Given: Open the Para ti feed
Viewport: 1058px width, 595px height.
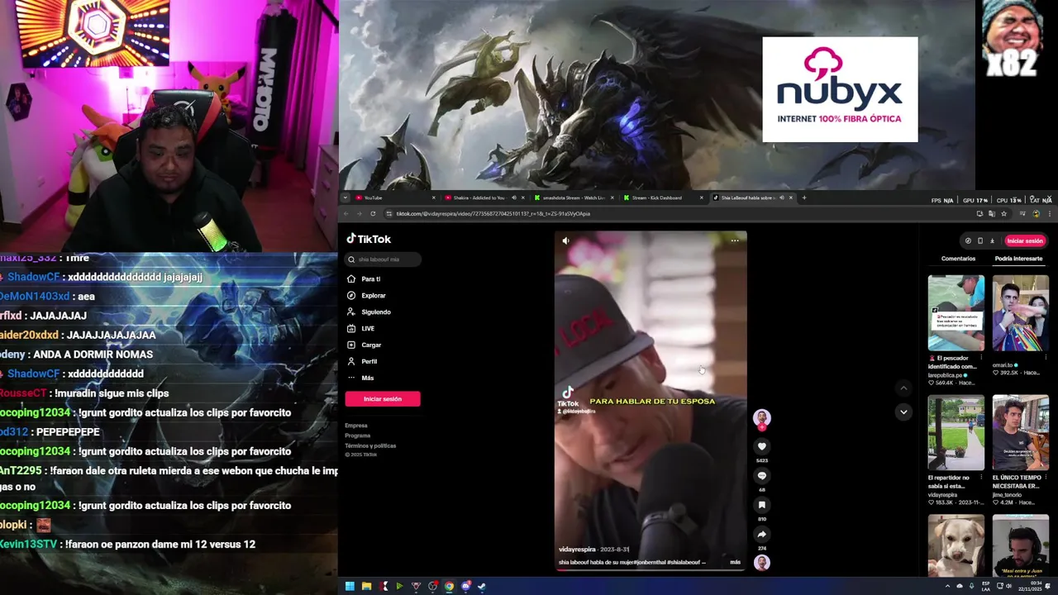Looking at the screenshot, I should pyautogui.click(x=365, y=278).
